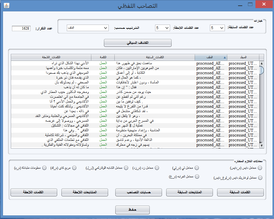
Task: Open the عدد الكلمات اللاحقة dropdown
Action: click(163, 28)
